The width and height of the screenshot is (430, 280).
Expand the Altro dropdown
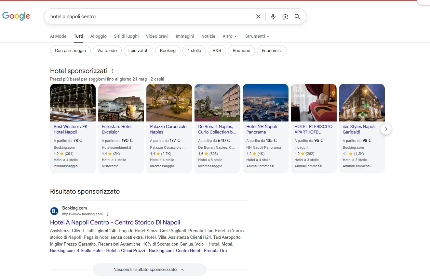[230, 36]
